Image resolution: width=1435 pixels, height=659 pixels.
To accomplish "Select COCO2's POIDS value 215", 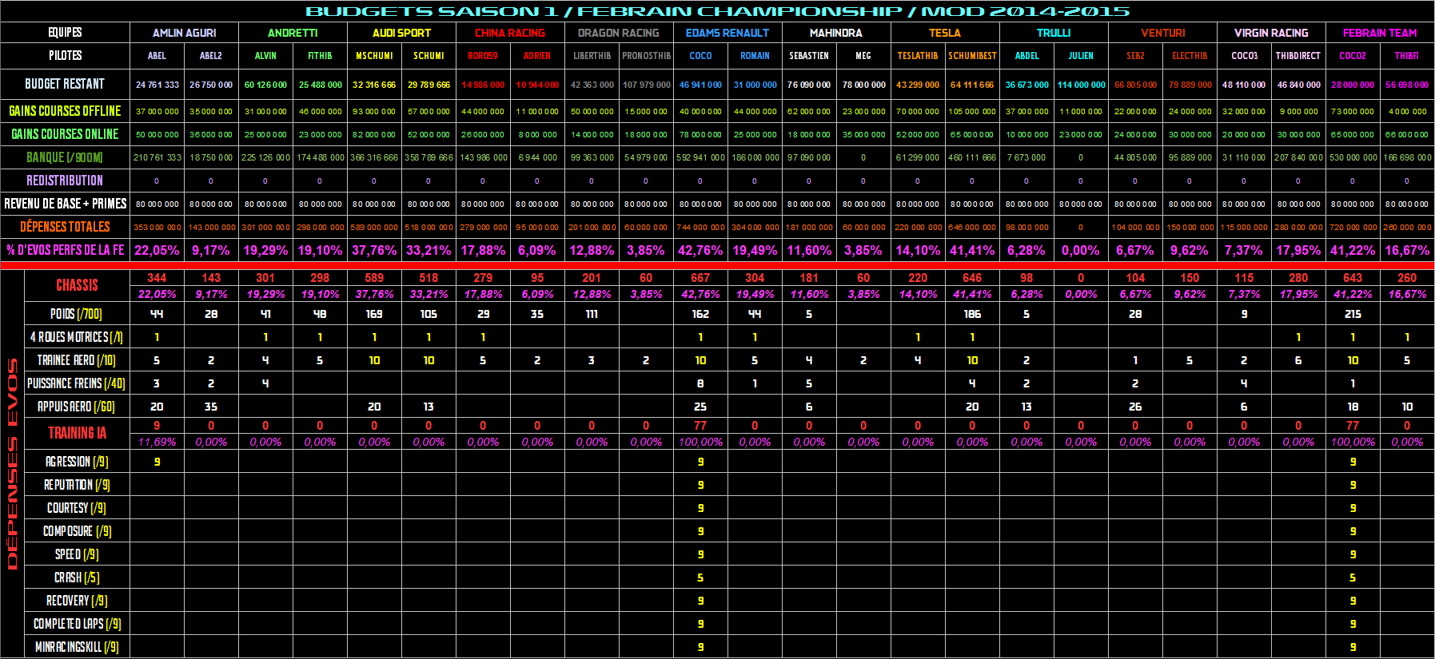I will 1353,314.
